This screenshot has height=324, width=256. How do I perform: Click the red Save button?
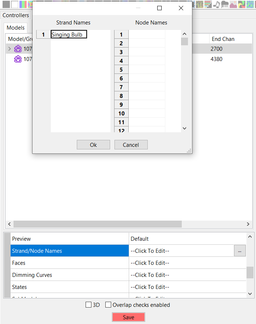128,317
